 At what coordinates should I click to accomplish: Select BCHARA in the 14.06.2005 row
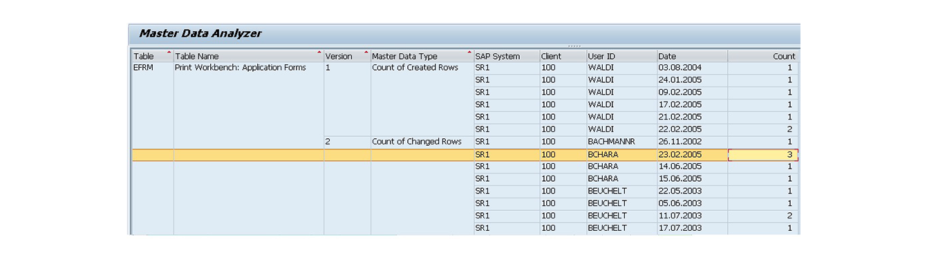pos(621,167)
